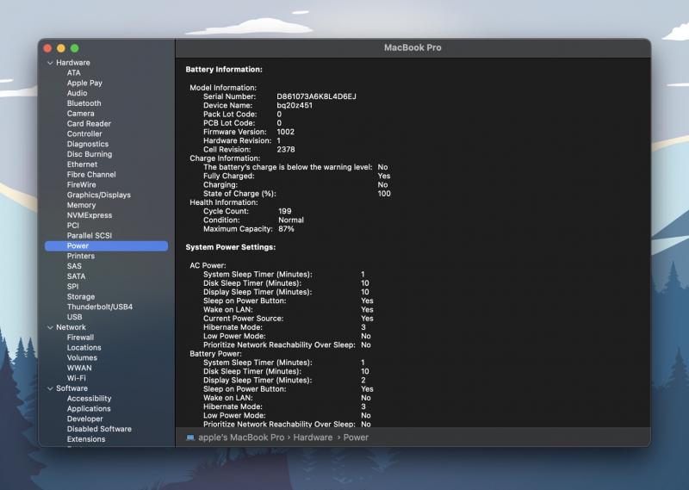Viewport: 689px width, 490px height.
Task: Select ATA in the sidebar
Action: 74,73
